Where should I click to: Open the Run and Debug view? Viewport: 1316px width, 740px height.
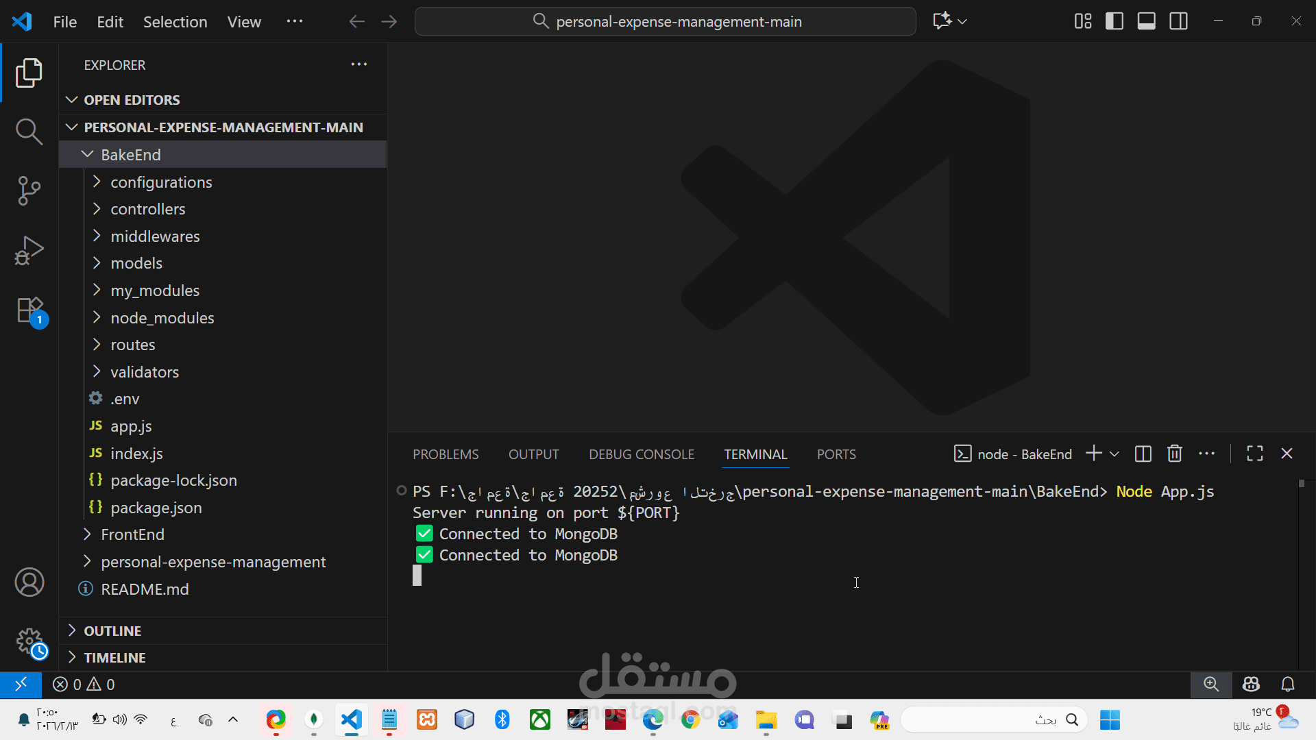click(x=29, y=250)
